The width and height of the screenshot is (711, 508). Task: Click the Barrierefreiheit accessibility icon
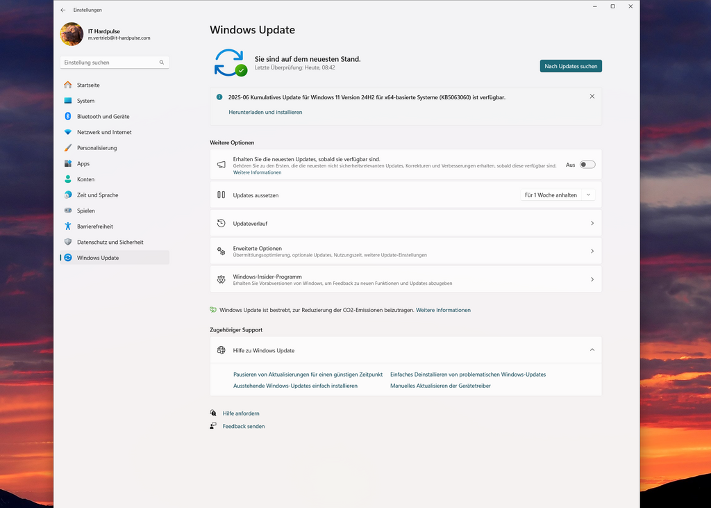tap(68, 227)
